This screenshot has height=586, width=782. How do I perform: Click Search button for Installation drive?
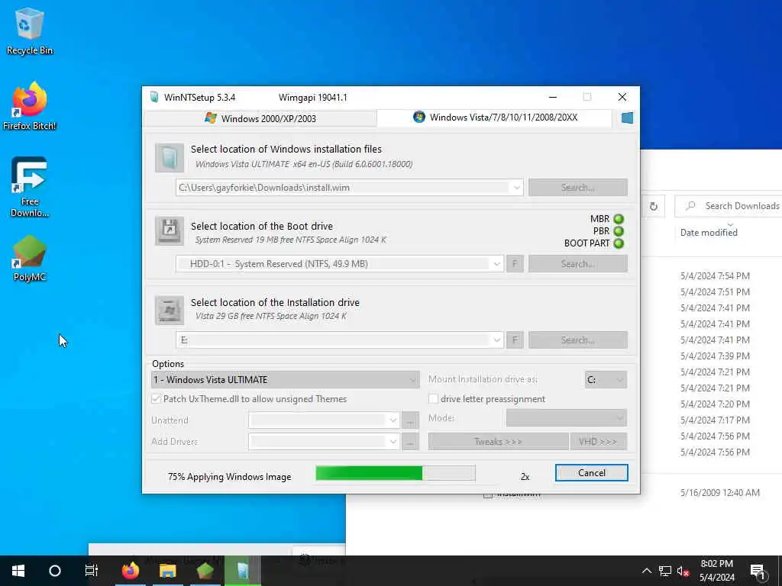tap(577, 340)
